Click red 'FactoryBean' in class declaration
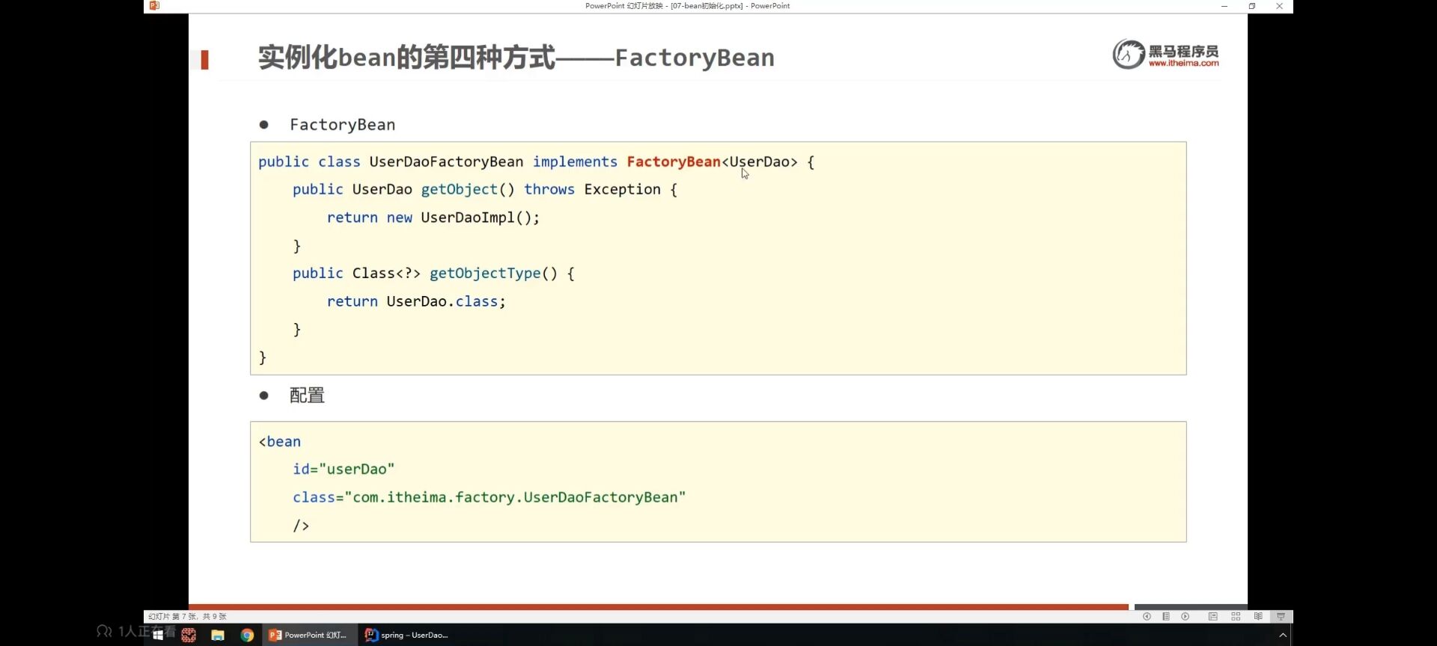This screenshot has height=646, width=1437. point(674,161)
